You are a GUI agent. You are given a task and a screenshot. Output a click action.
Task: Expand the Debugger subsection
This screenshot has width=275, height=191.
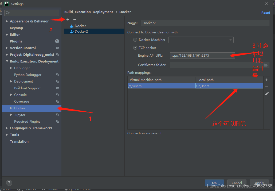11,68
